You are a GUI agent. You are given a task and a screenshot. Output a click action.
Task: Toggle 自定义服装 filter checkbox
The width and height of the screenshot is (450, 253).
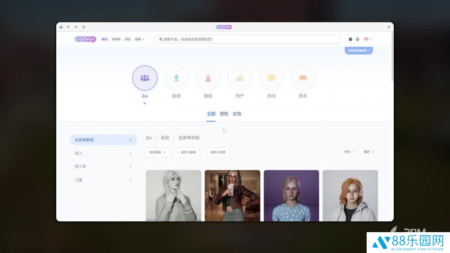click(x=186, y=152)
